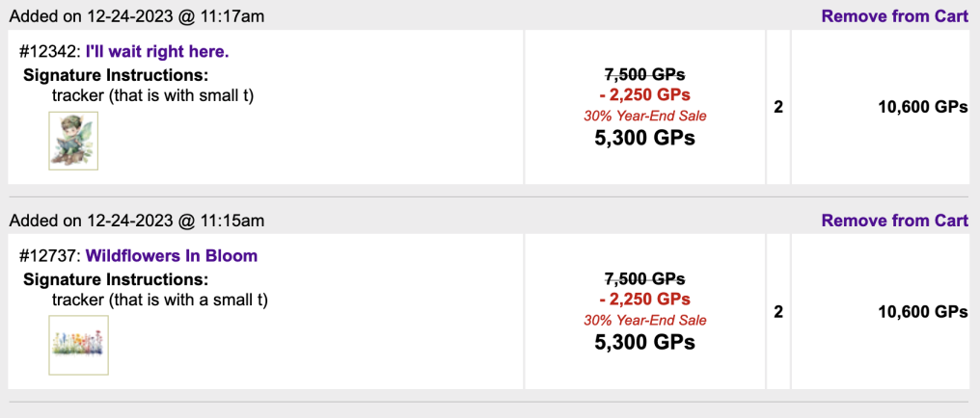Click the quantity 2 for Wildflowers In Bloom
Viewport: 980px width, 418px height.
click(x=778, y=312)
